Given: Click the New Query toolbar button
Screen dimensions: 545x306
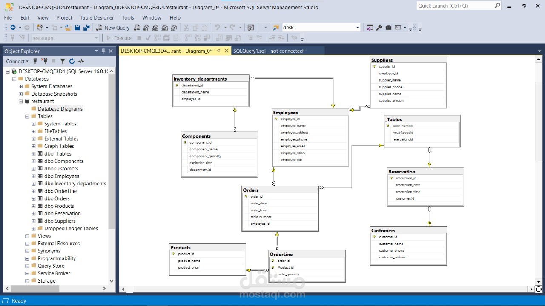Looking at the screenshot, I should point(113,28).
